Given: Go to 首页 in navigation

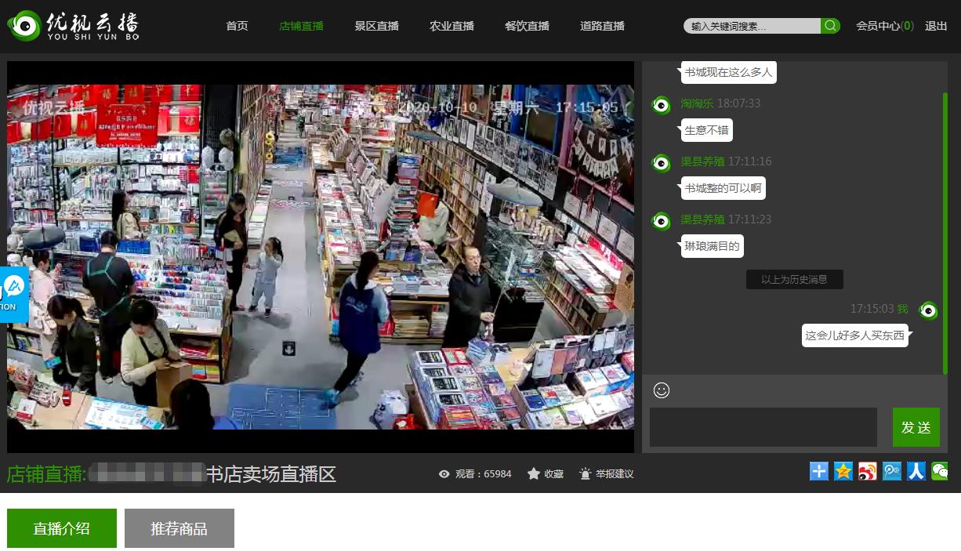Looking at the screenshot, I should (x=237, y=26).
